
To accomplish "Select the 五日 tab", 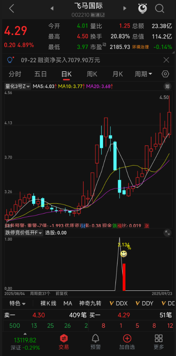I will coord(41,74).
